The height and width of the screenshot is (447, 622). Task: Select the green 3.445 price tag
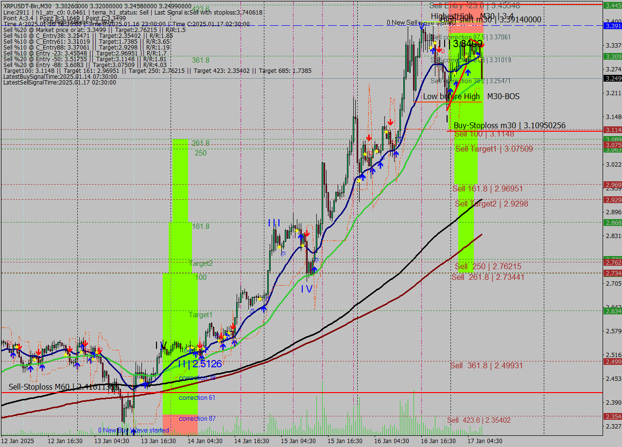(612, 5)
